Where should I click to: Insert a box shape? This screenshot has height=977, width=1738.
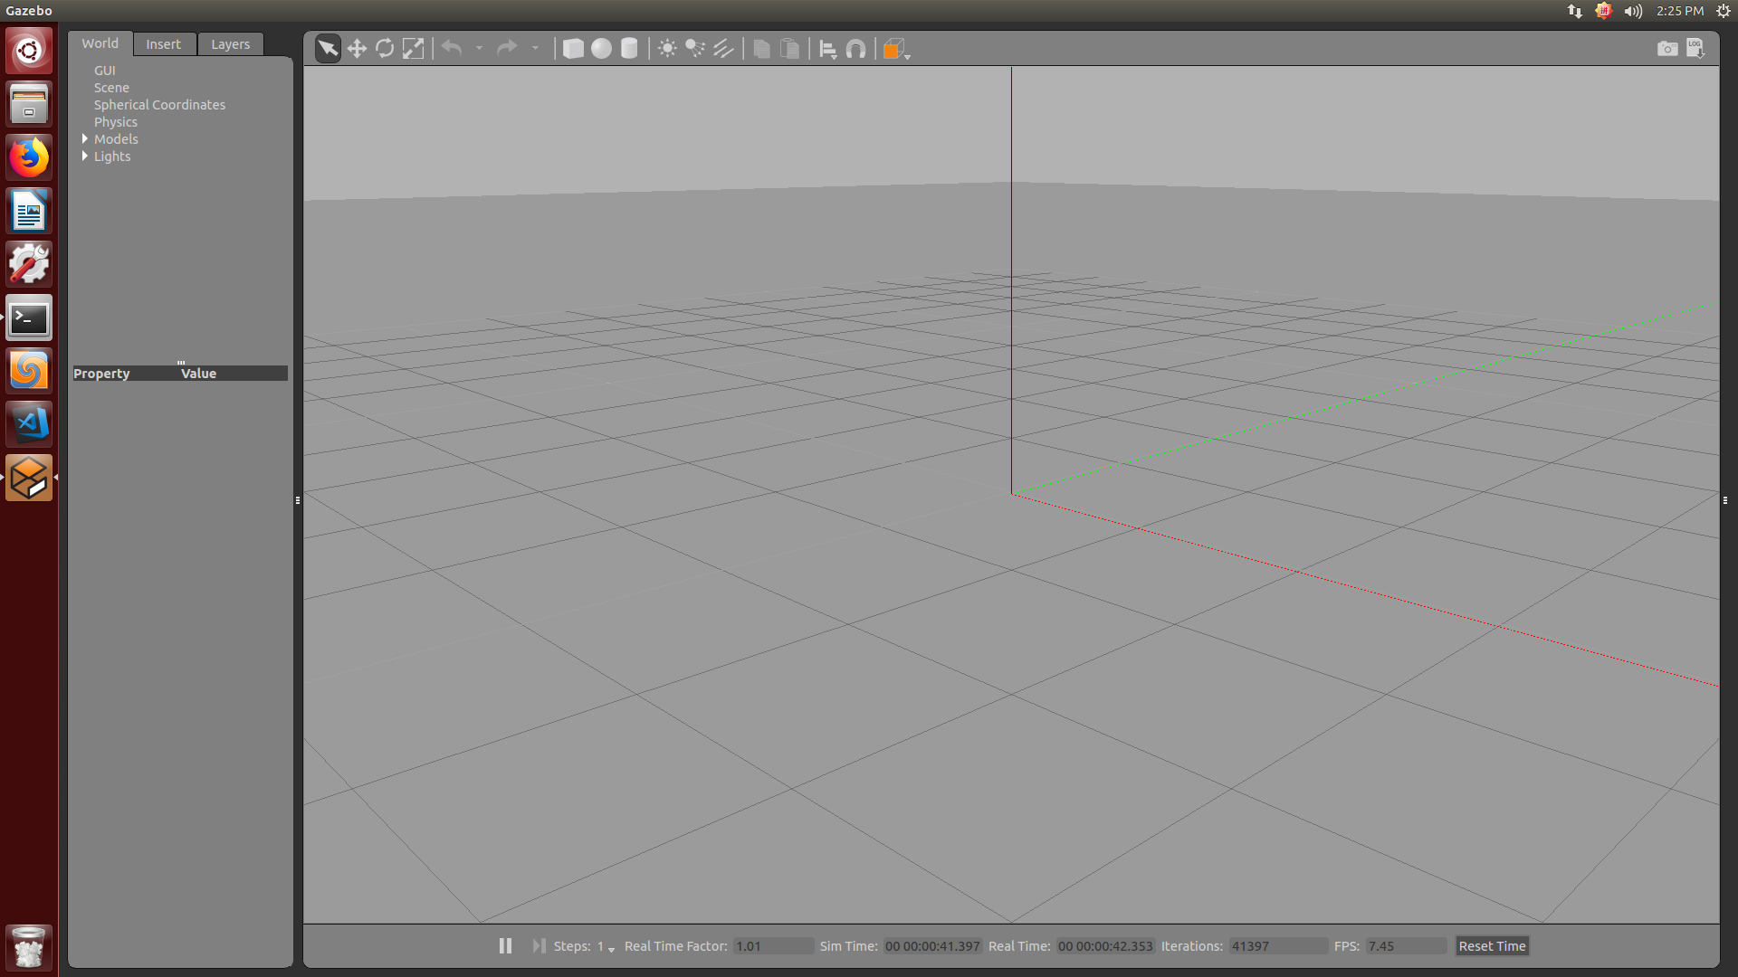coord(573,49)
